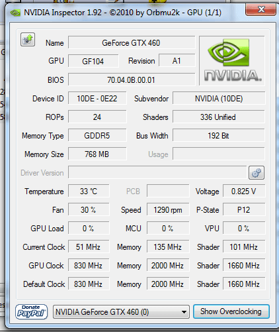Click the GeForce GTX 460 name field

tap(132, 42)
